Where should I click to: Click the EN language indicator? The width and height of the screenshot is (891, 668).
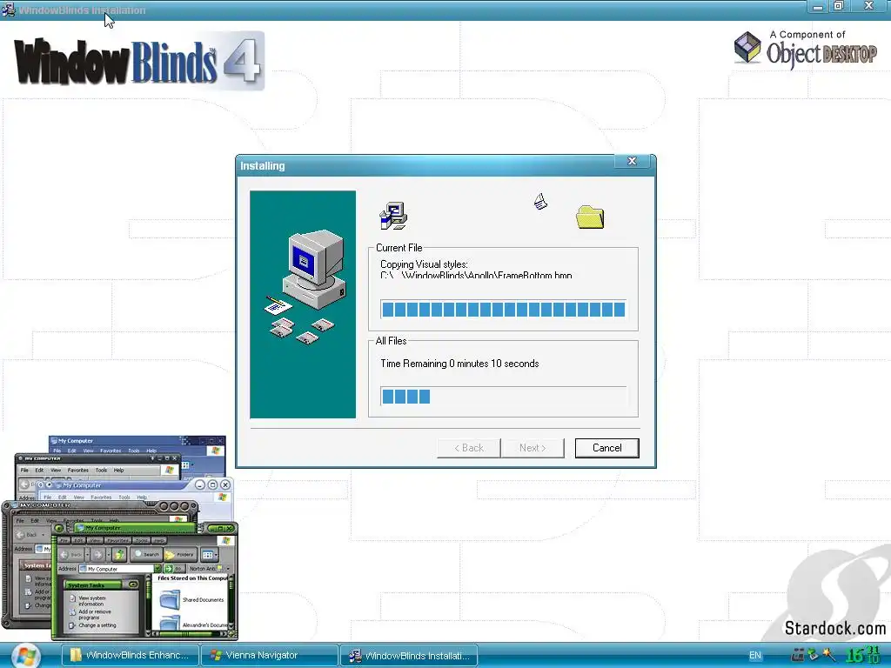tap(754, 656)
